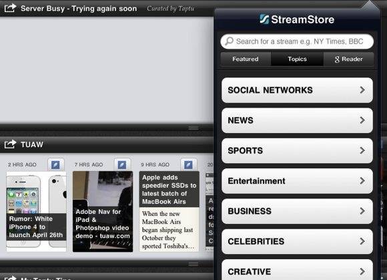387x280 pixels.
Task: Open the SPORTS topic label
Action: point(245,150)
